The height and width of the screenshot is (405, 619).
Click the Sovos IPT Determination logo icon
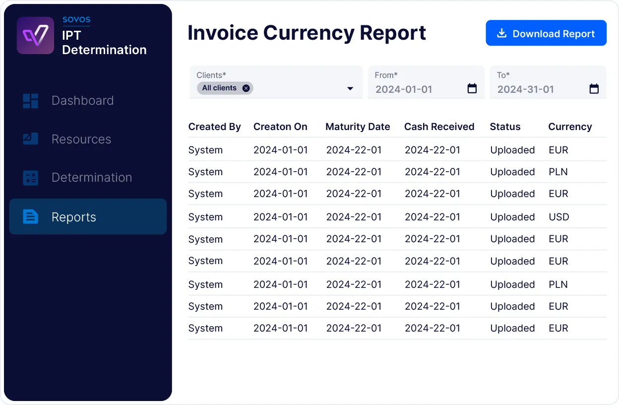35,35
